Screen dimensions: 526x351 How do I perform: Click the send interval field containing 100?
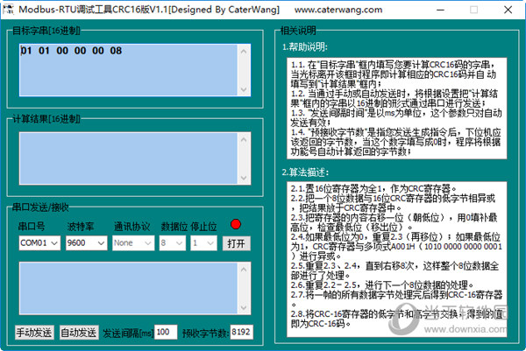point(166,332)
